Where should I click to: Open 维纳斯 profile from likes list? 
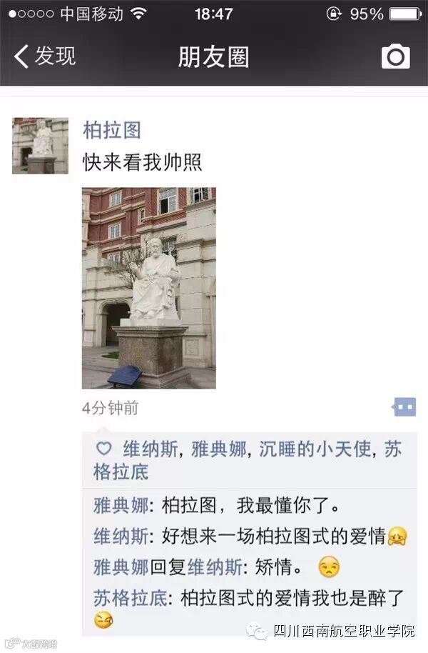pyautogui.click(x=150, y=449)
